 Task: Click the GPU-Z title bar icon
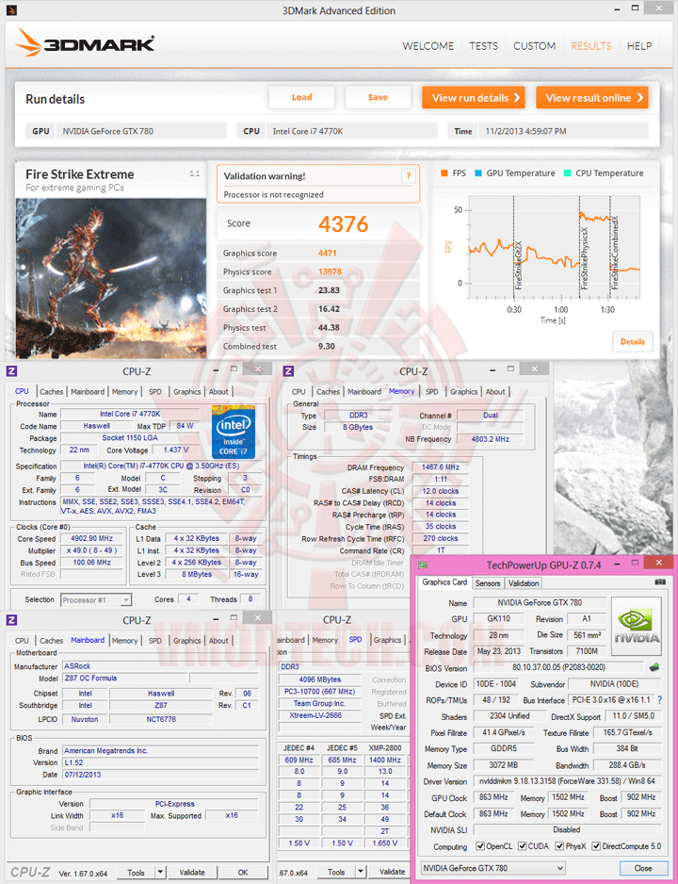pos(423,565)
